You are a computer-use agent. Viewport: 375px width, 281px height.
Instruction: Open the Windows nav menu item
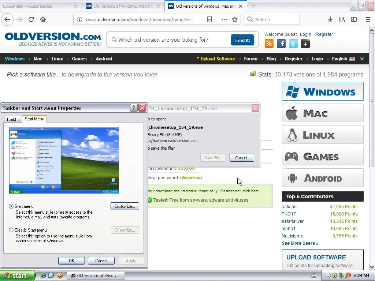click(15, 59)
